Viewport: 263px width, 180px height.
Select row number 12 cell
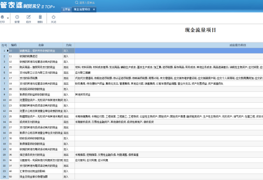(4, 111)
